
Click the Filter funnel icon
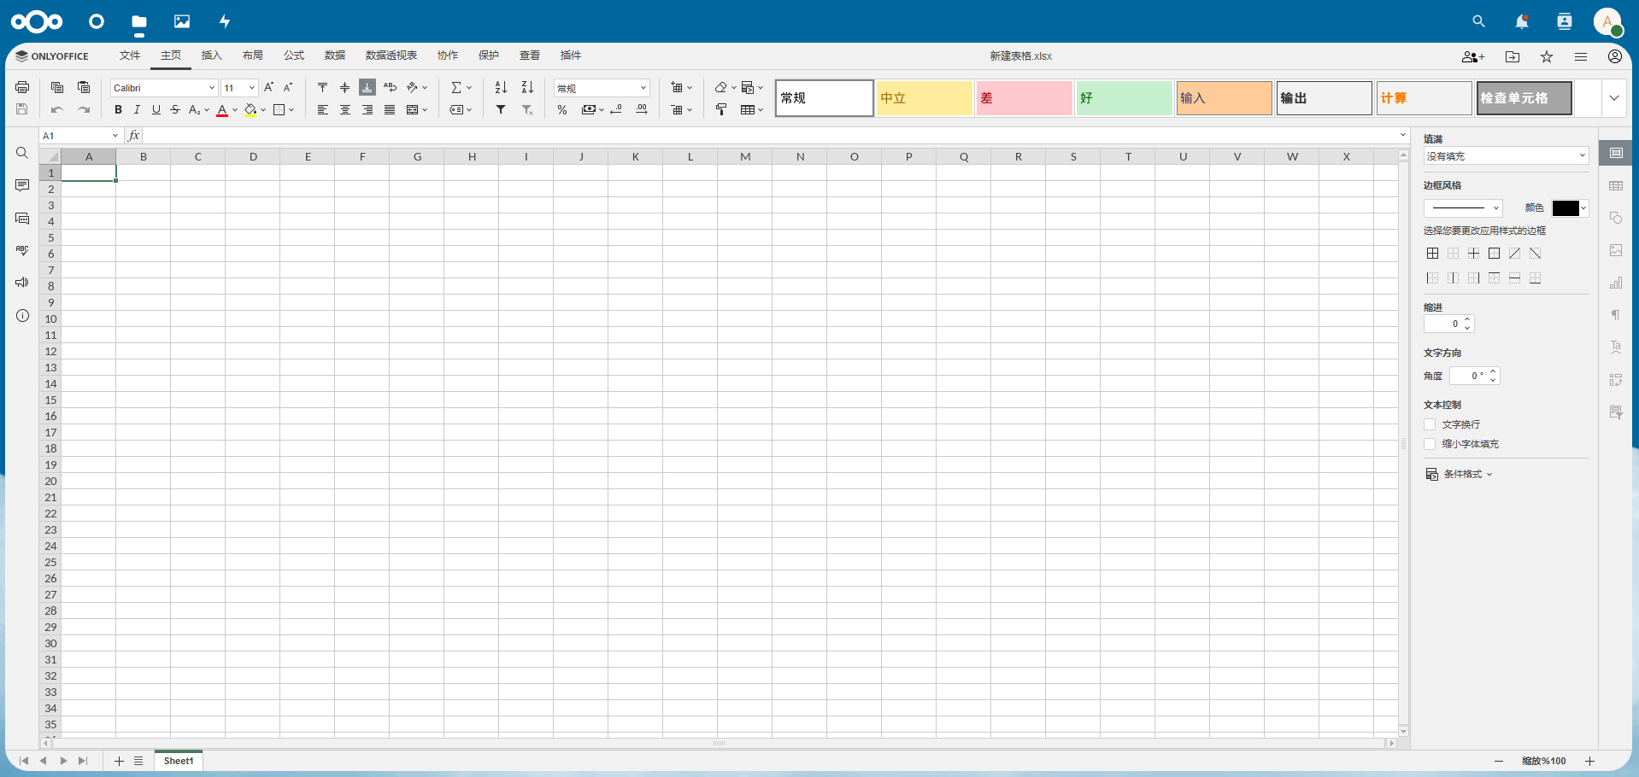[x=501, y=109]
